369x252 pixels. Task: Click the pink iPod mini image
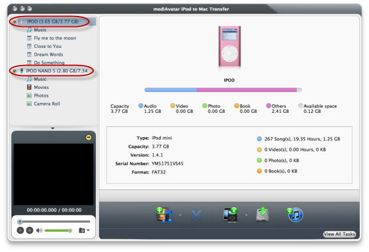(229, 46)
